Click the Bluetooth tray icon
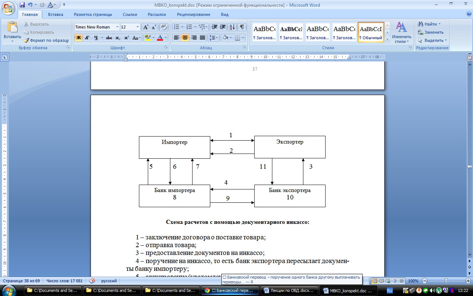This screenshot has width=473, height=296. pyautogui.click(x=452, y=291)
